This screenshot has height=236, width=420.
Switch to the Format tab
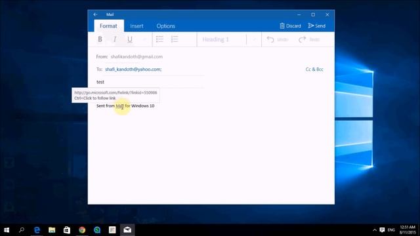108,26
